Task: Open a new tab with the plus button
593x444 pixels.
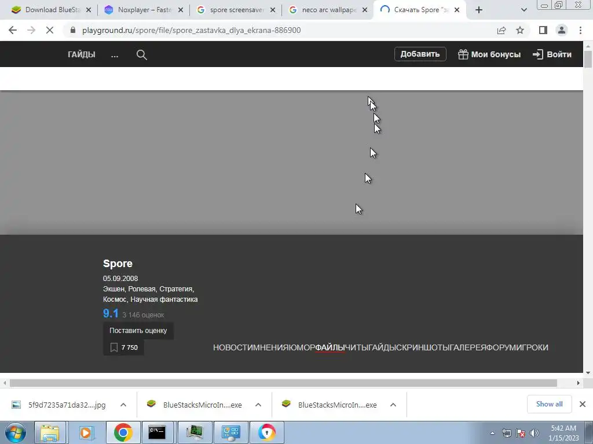Action: pos(479,10)
